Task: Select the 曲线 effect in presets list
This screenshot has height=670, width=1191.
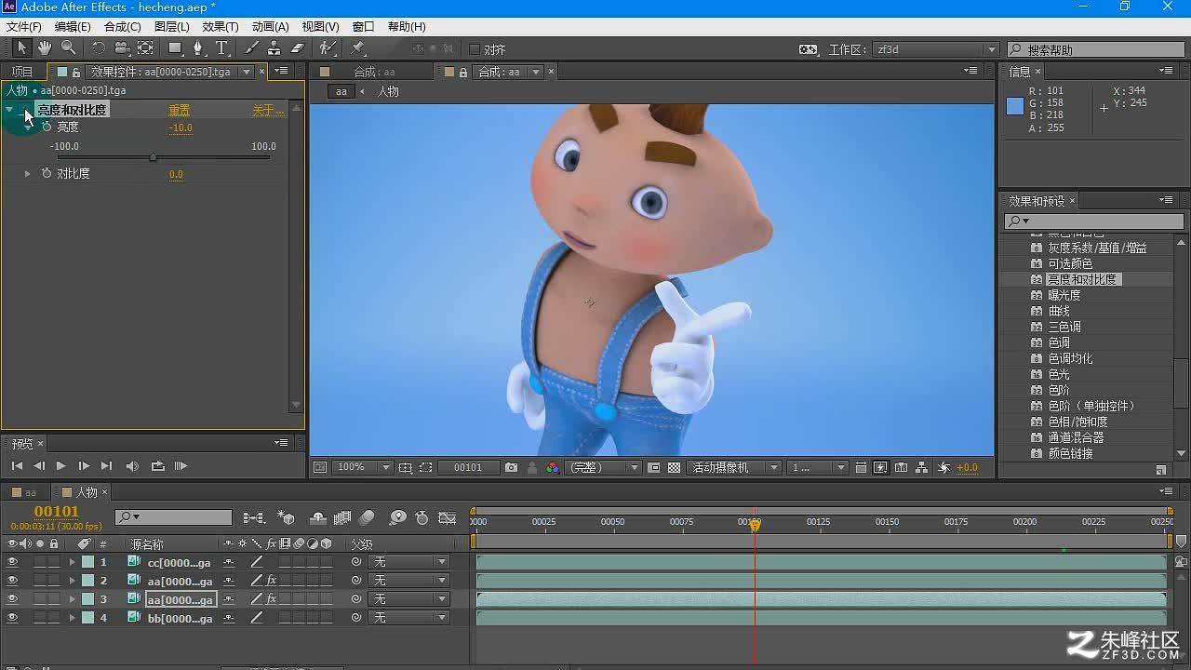Action: click(1059, 311)
